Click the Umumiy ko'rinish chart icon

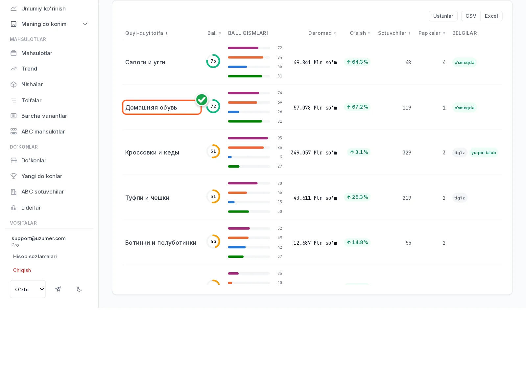click(13, 9)
